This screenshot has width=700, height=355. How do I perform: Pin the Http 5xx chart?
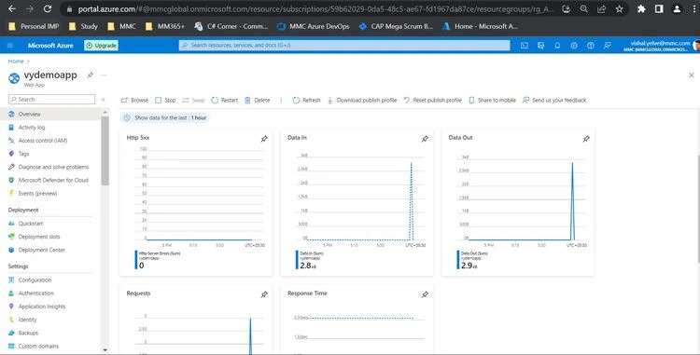(264, 139)
